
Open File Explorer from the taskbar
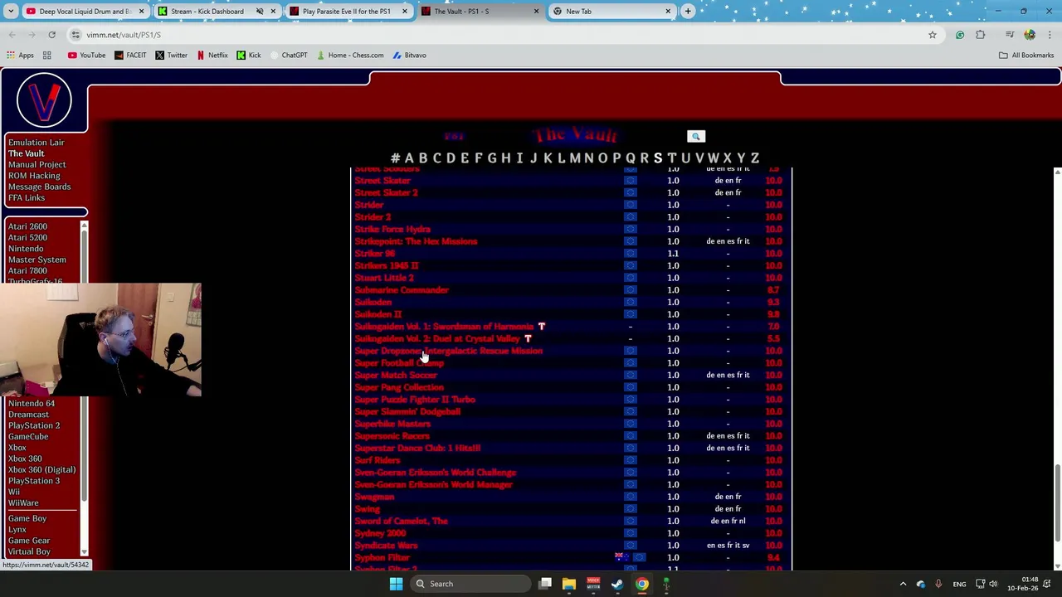568,584
